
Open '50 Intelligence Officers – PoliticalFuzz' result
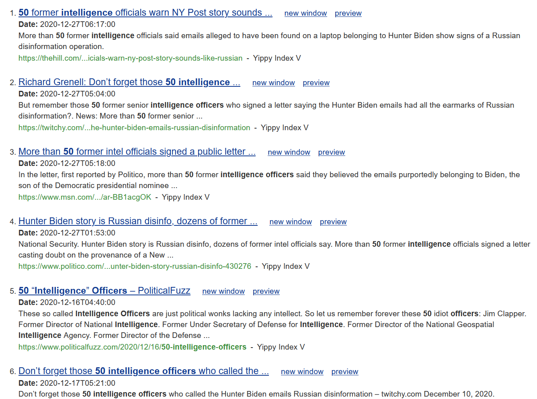[104, 291]
